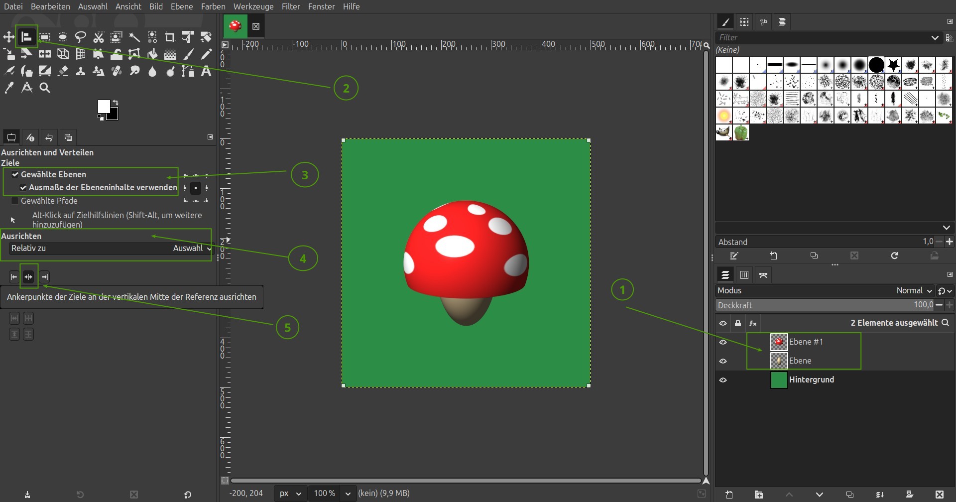The width and height of the screenshot is (956, 502).
Task: Toggle the layer effects fx header button
Action: coord(753,323)
